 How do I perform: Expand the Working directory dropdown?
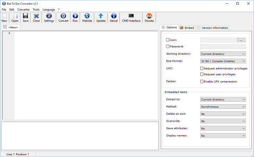tap(223, 54)
